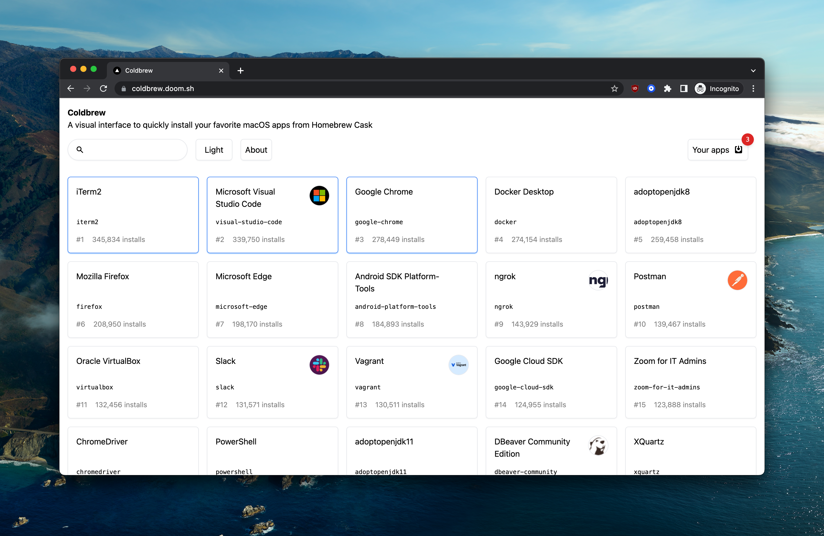
Task: Click the DBeaver beaver logo icon
Action: click(598, 445)
